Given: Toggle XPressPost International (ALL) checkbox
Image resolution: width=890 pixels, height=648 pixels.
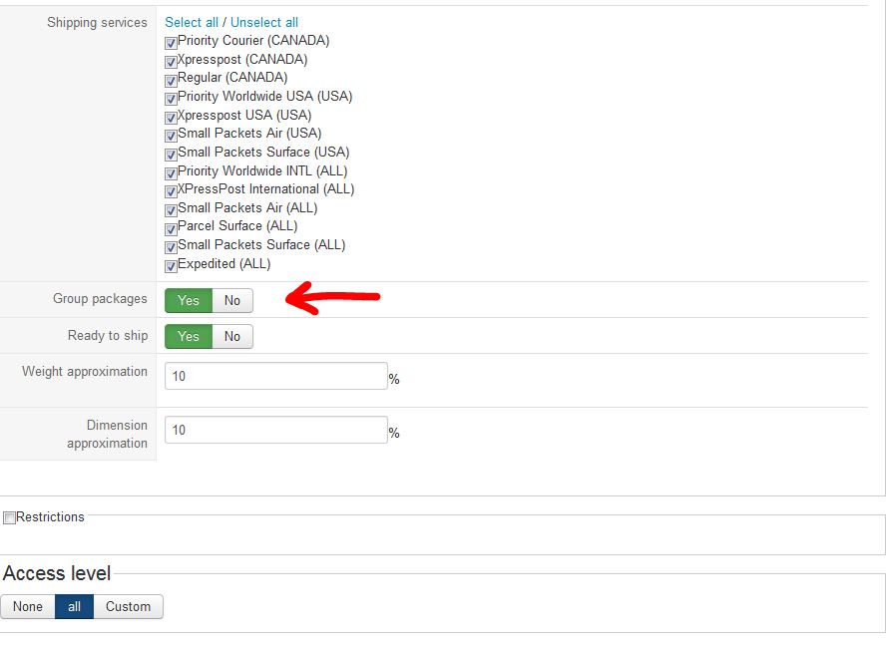Looking at the screenshot, I should coord(171,191).
